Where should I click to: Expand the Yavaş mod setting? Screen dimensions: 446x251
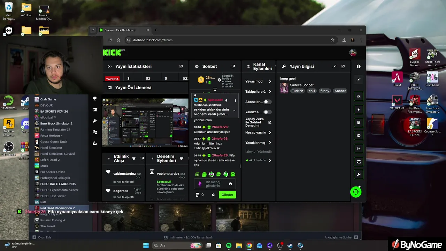[x=270, y=81]
